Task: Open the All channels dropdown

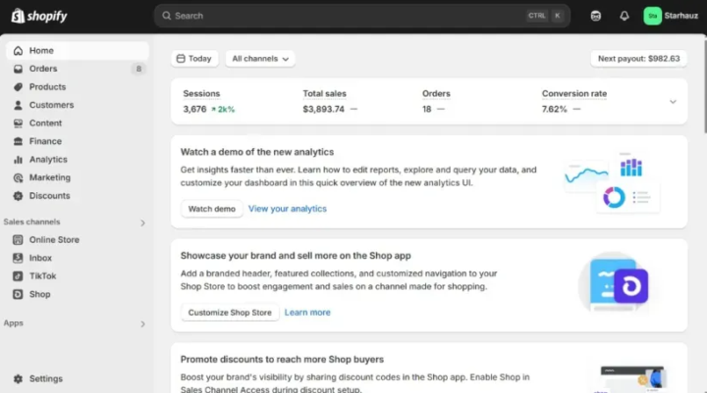Action: click(260, 59)
